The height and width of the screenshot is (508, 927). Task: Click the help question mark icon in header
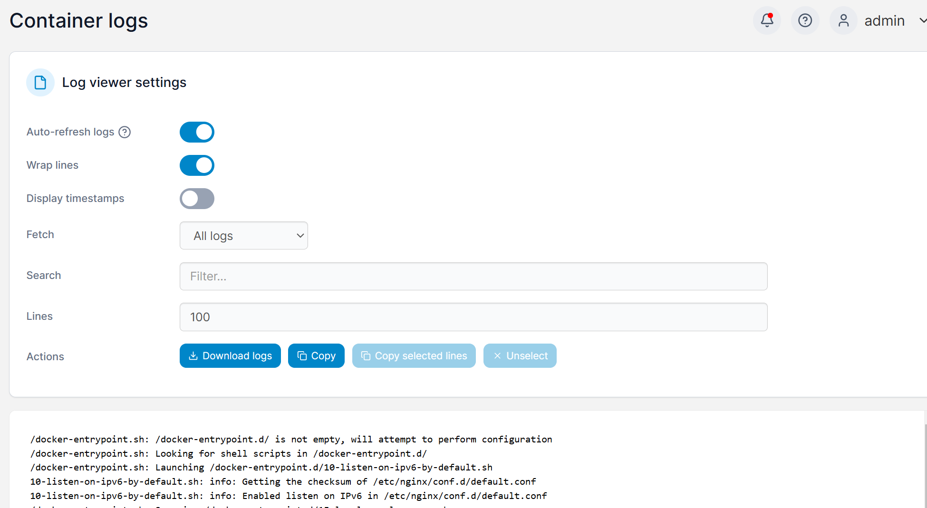(x=805, y=20)
